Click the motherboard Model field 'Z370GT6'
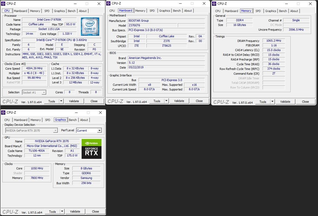 tap(152, 25)
